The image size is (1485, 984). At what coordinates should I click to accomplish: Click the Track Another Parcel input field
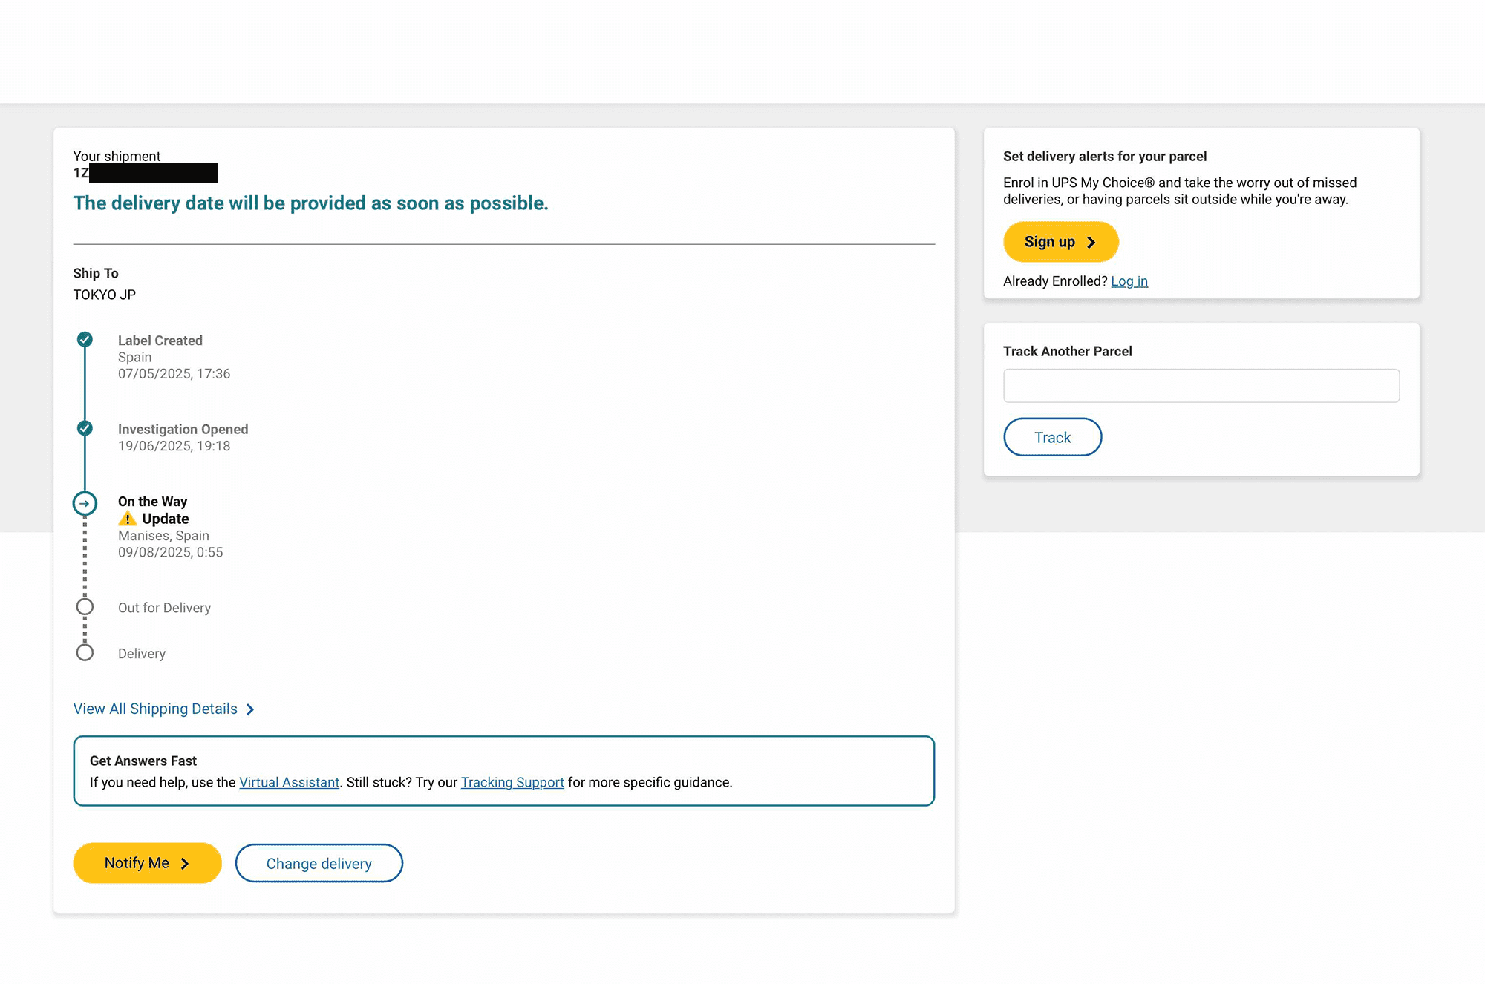(x=1200, y=385)
